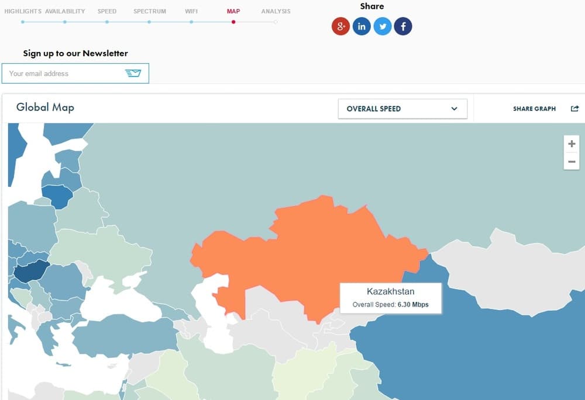Zoom in on the map
Viewport: 585px width, 400px height.
click(x=571, y=144)
